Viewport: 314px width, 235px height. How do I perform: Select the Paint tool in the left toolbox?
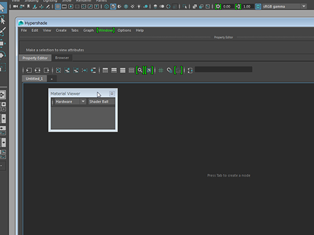pyautogui.click(x=2, y=31)
